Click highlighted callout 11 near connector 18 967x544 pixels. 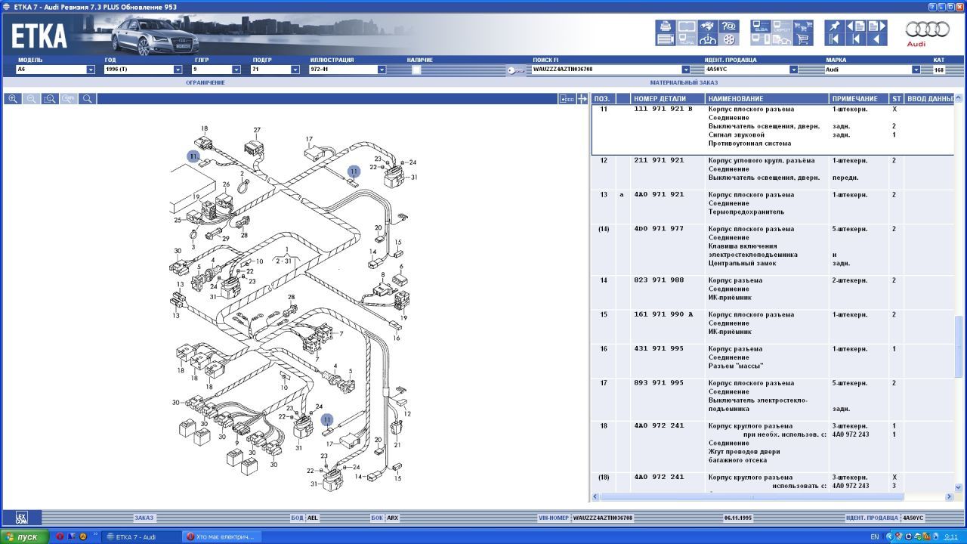(193, 156)
